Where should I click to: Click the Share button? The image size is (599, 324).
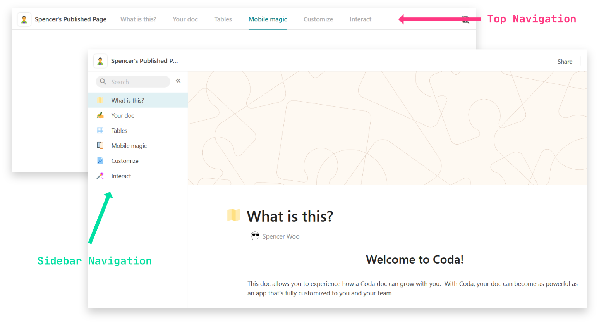click(565, 62)
